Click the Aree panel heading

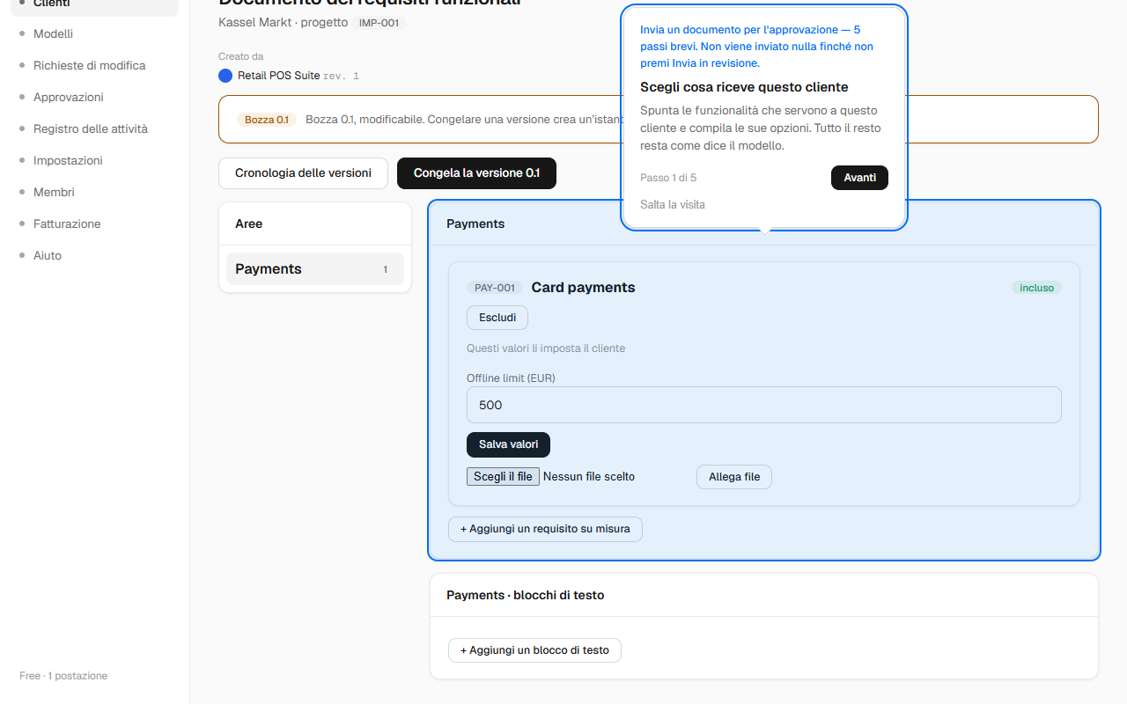click(249, 224)
